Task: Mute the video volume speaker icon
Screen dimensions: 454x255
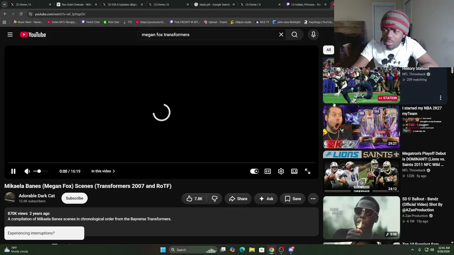Action: 27,171
